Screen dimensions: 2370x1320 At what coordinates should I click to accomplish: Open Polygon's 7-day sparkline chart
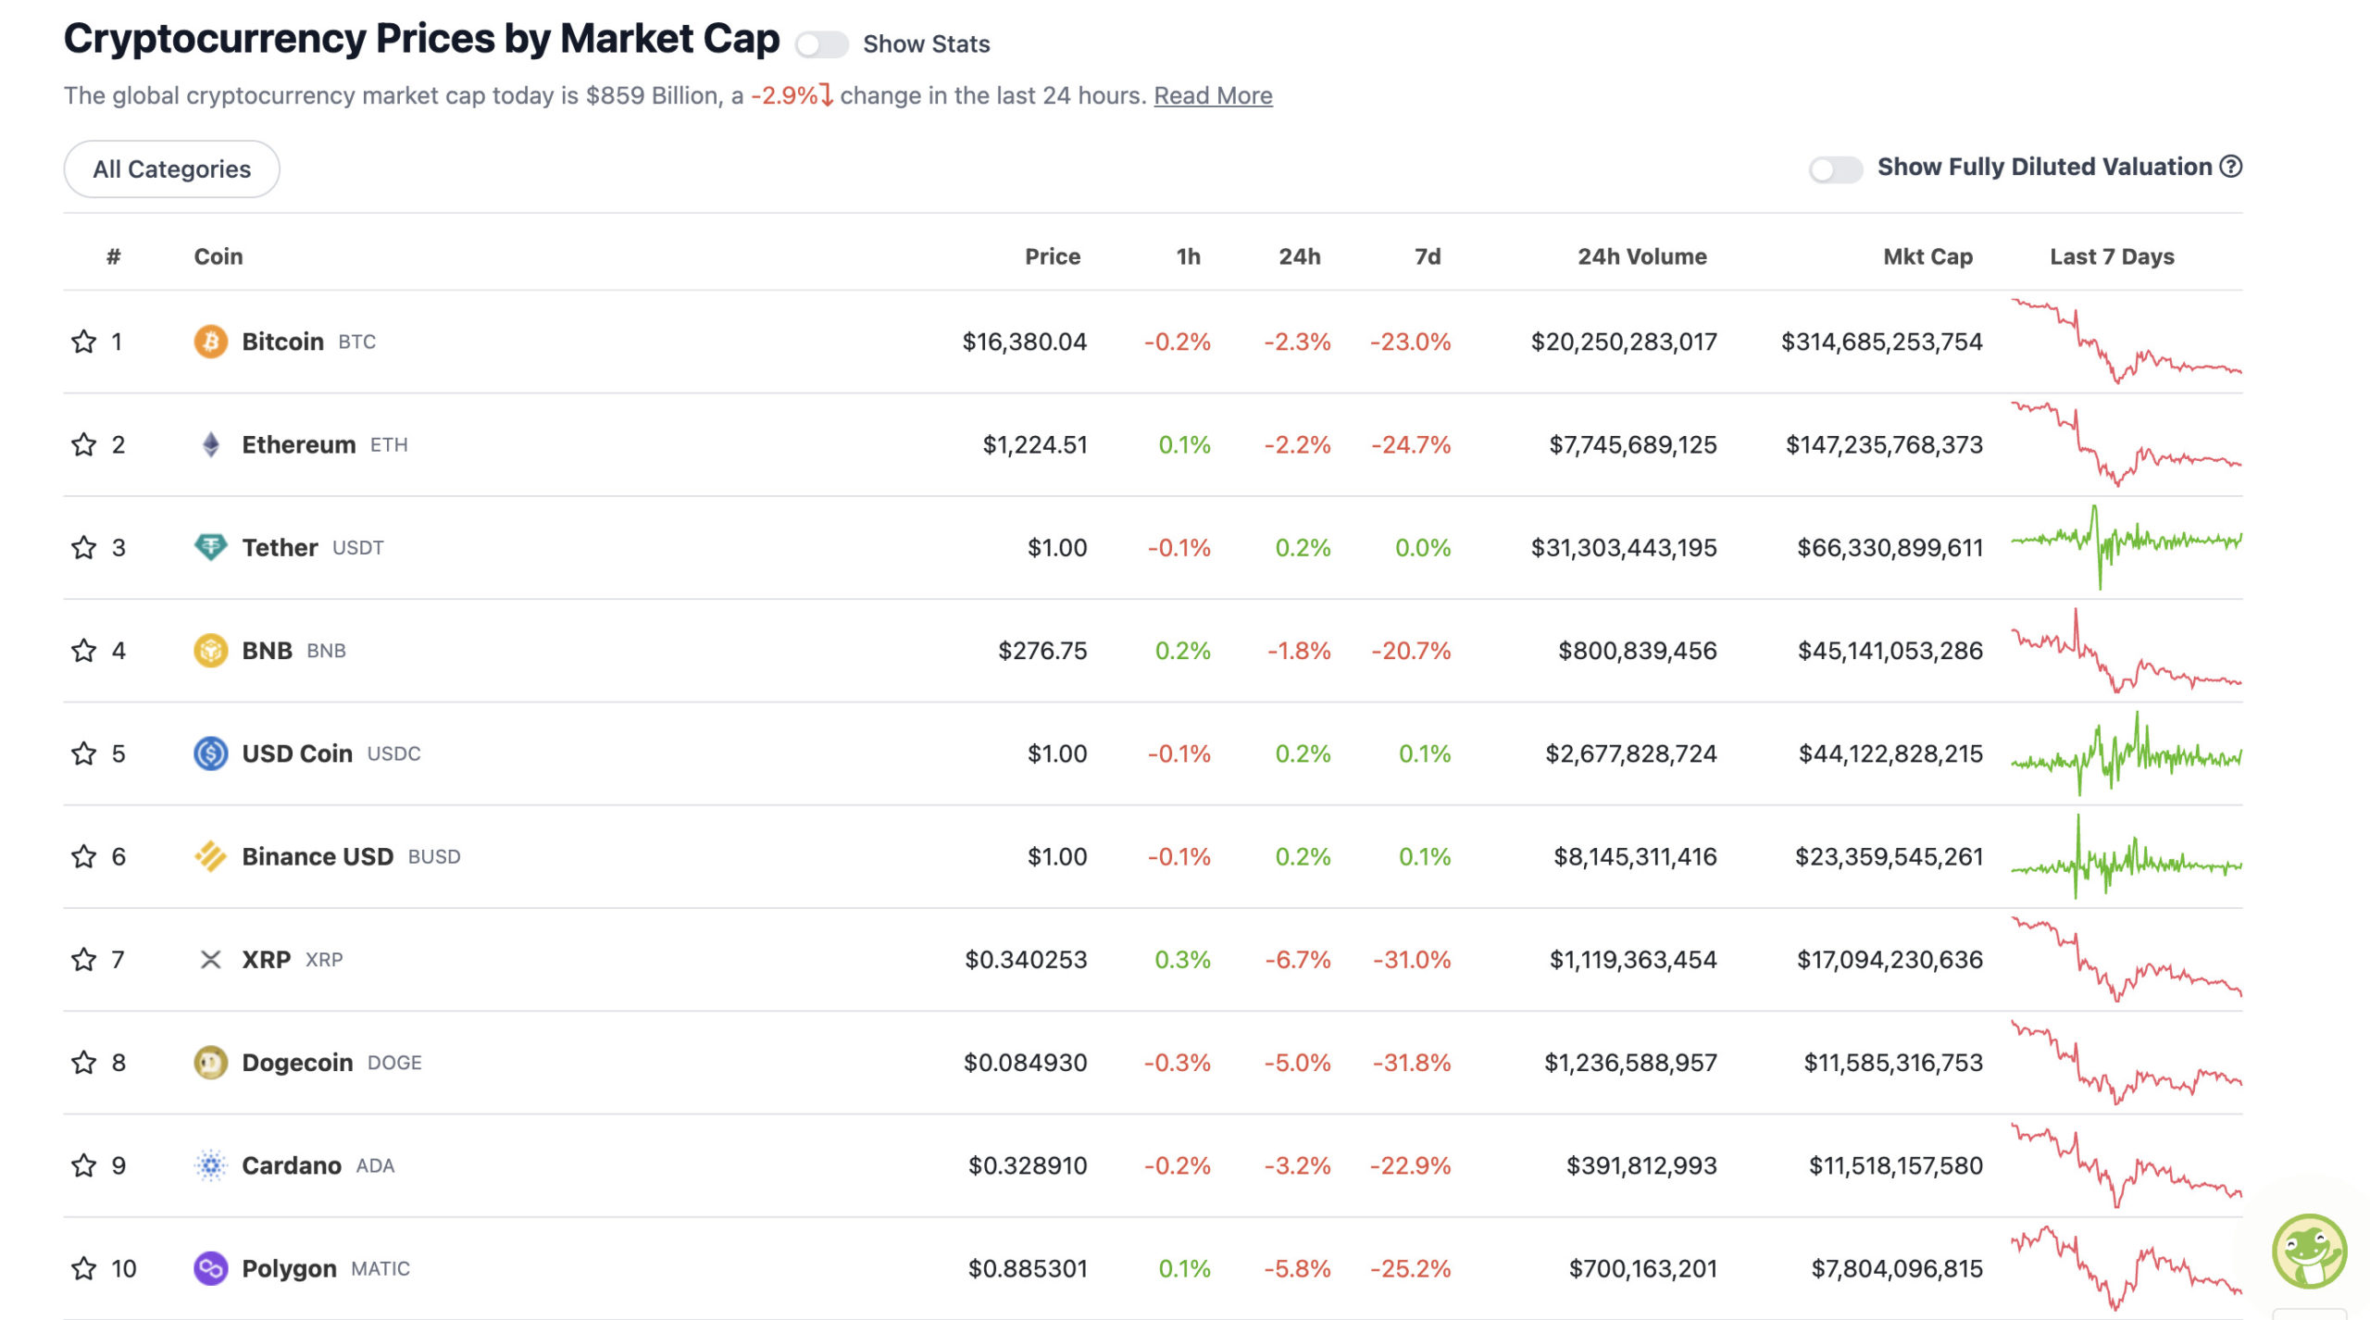(2126, 1268)
